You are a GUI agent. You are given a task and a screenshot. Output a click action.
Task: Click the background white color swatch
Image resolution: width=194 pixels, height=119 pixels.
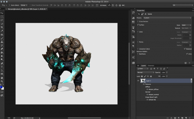pyautogui.click(x=3, y=89)
